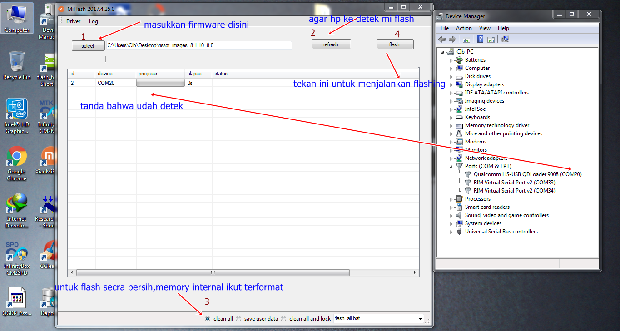Image resolution: width=620 pixels, height=331 pixels.
Task: Expand the Imaging devices category
Action: coord(451,101)
